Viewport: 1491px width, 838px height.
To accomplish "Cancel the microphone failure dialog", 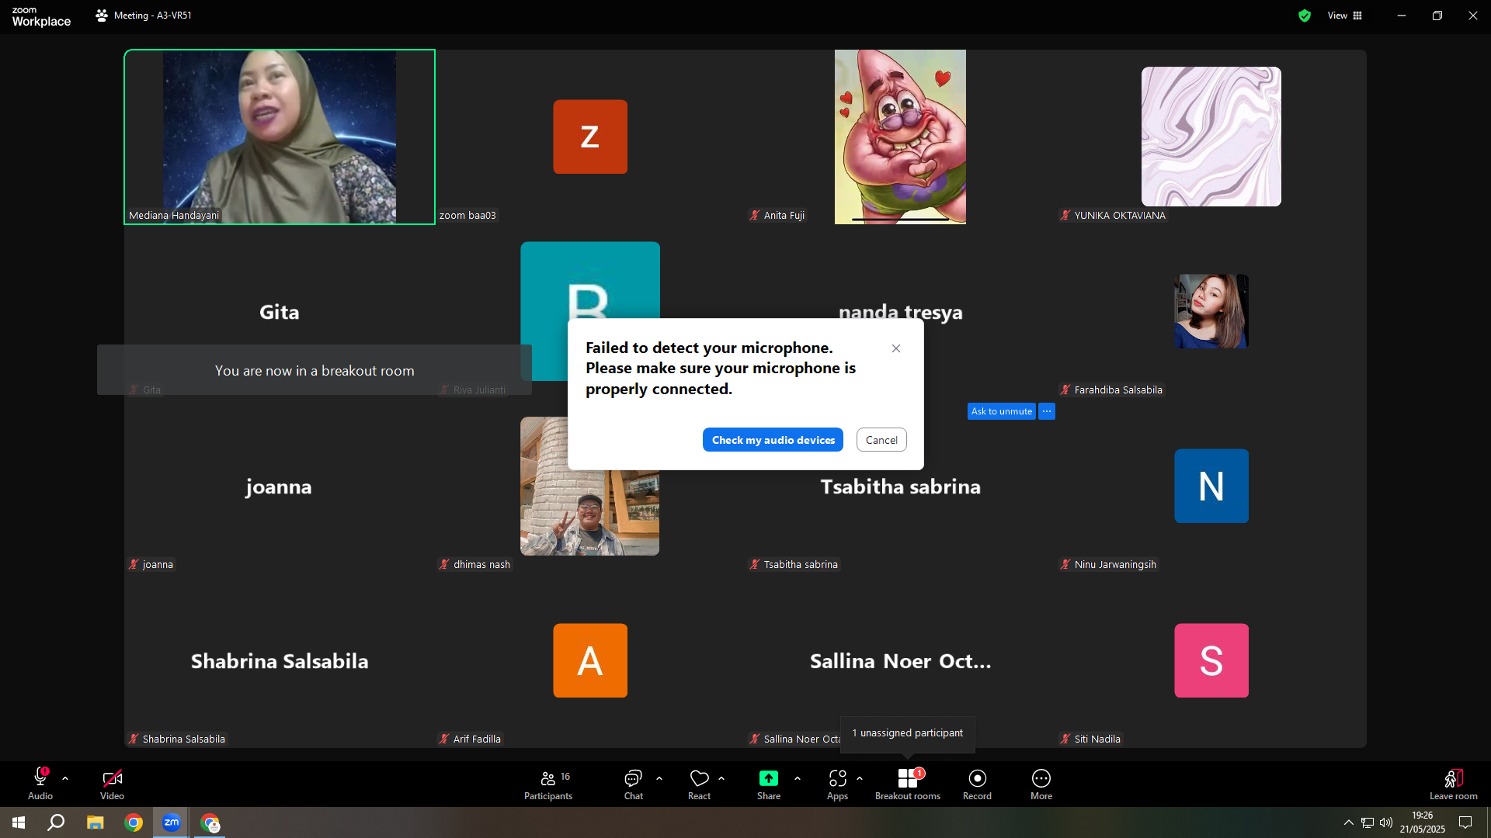I will pyautogui.click(x=881, y=440).
